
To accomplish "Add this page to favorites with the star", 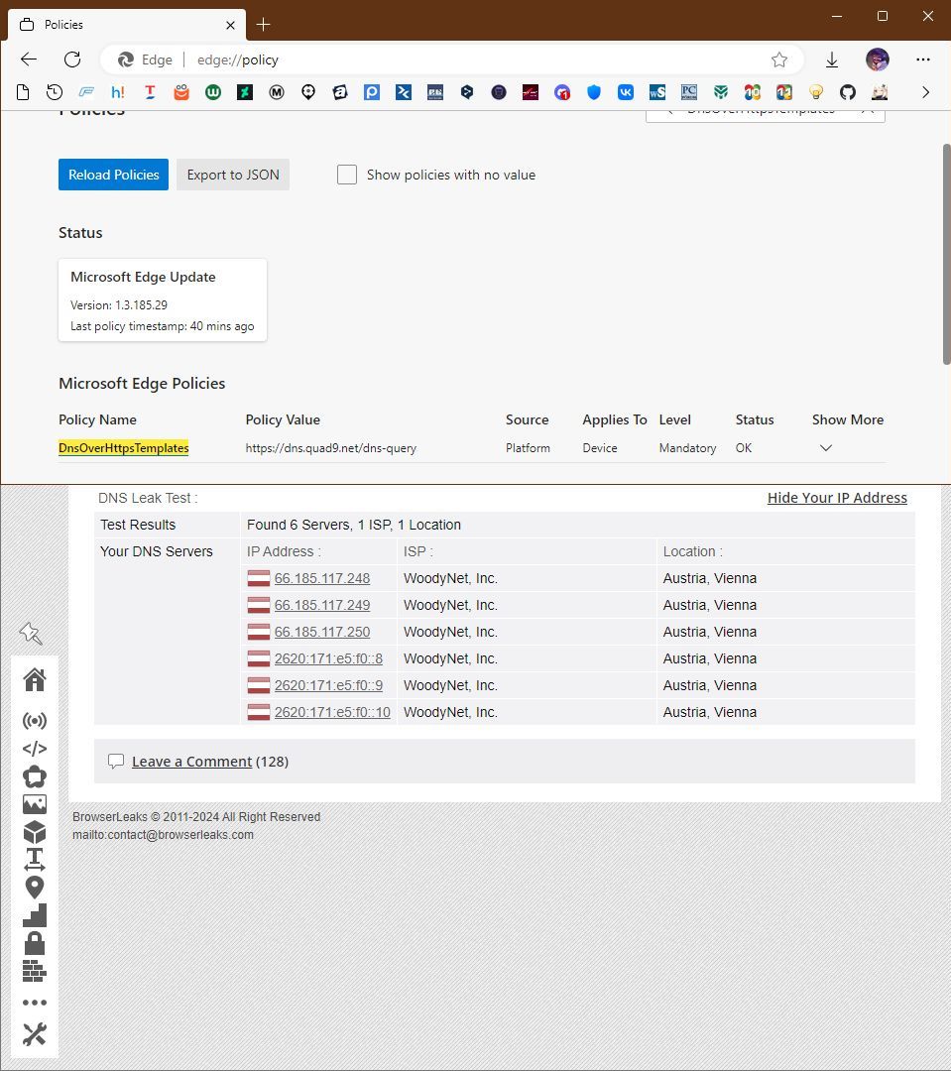I will tap(778, 59).
